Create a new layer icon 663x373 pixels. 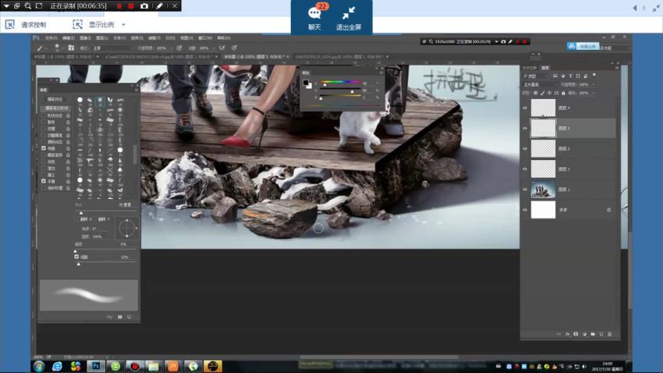[x=601, y=334]
